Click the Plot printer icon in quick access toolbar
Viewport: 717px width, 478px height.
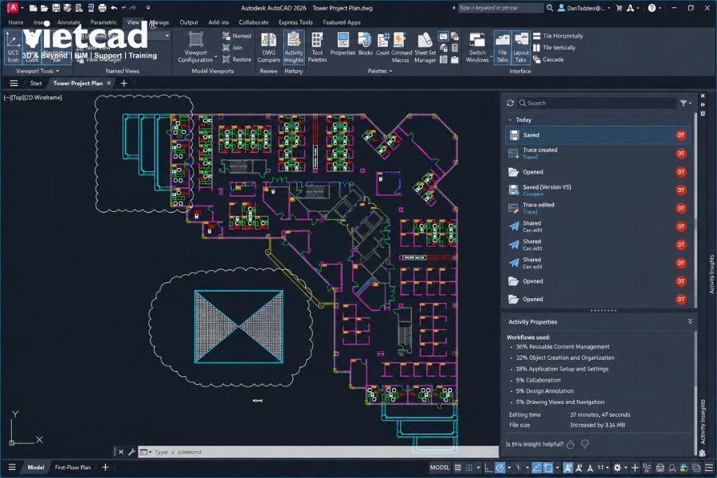(x=103, y=8)
